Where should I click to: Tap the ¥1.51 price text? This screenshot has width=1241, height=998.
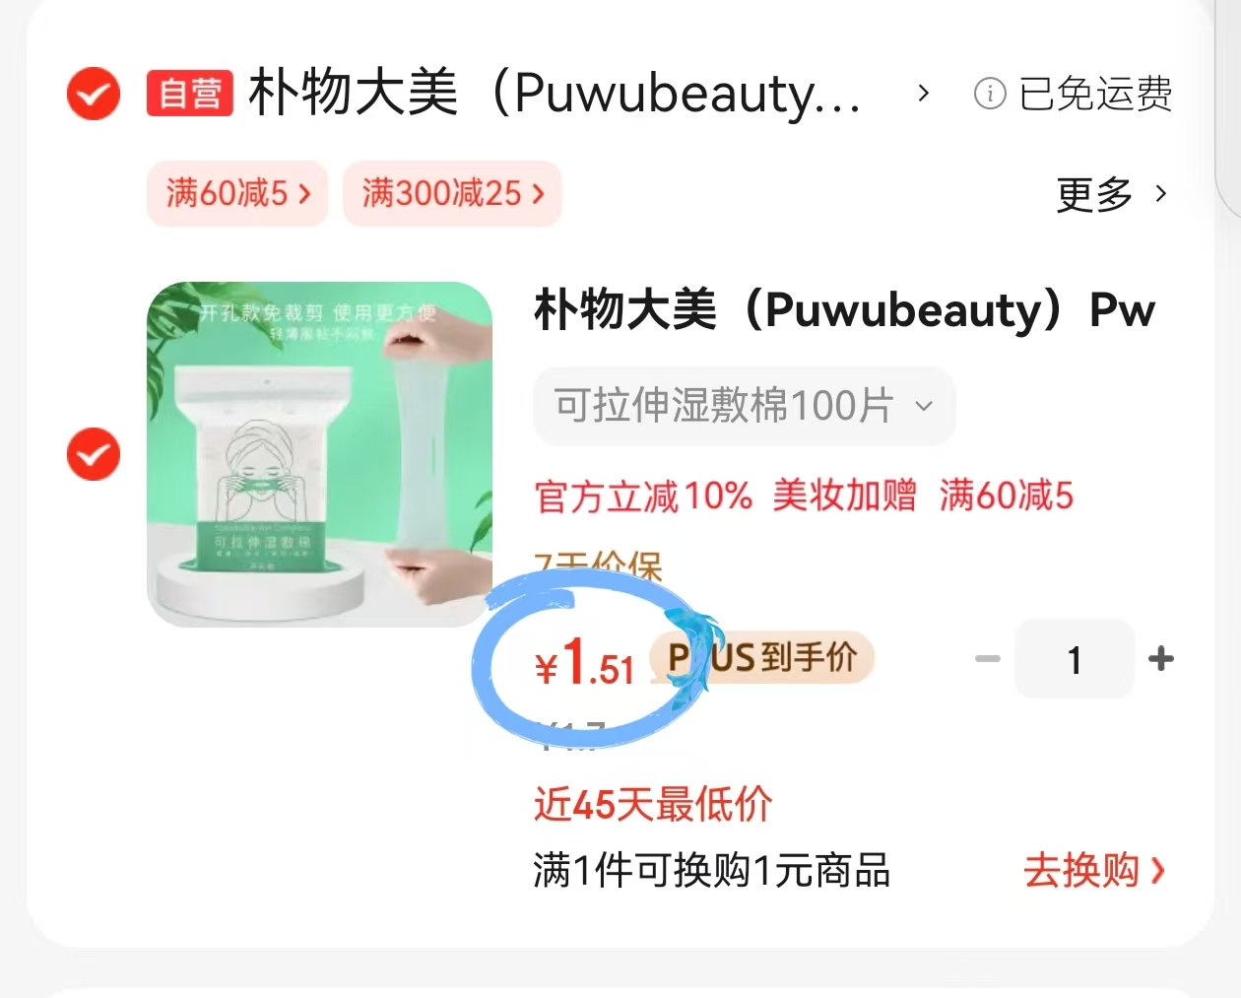(x=584, y=663)
